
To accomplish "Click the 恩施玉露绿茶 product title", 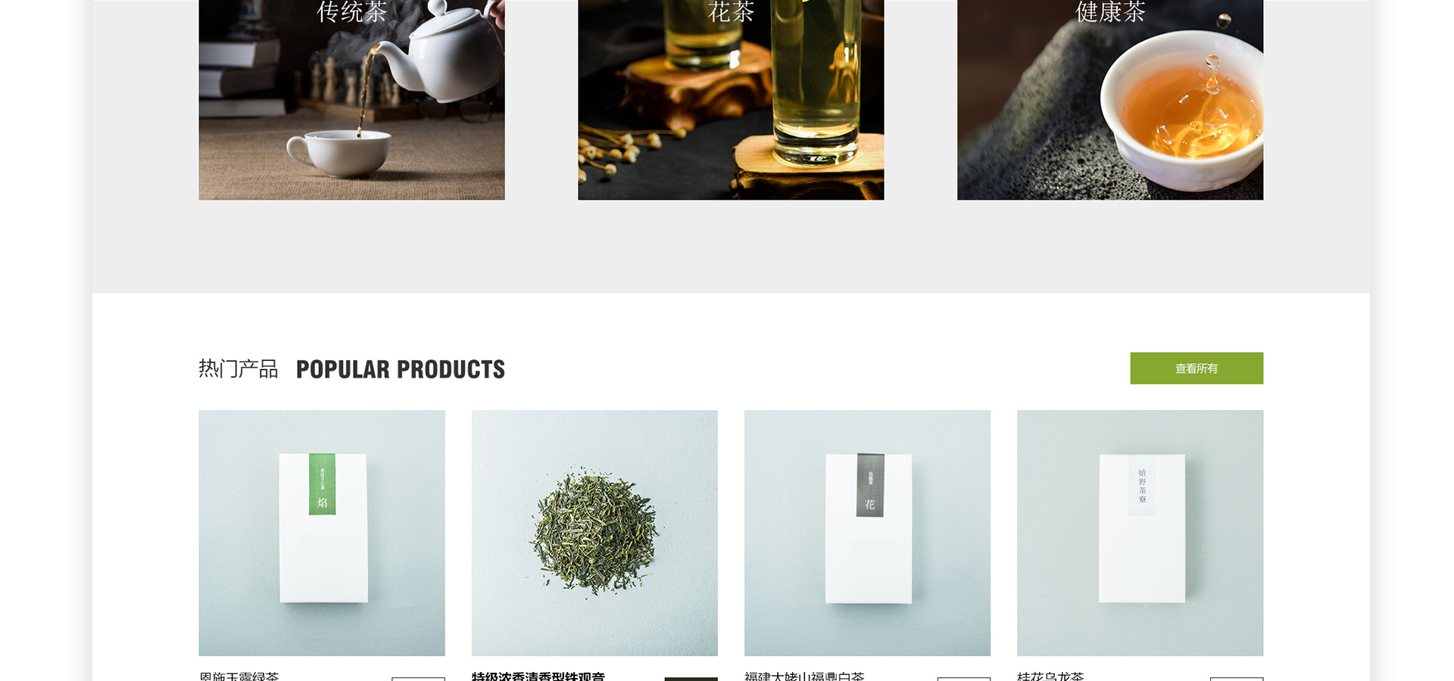I will pos(239,676).
